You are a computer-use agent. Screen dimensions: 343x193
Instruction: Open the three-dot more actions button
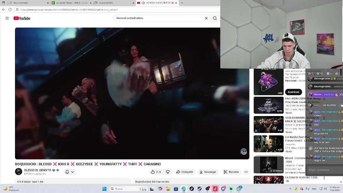(246, 172)
